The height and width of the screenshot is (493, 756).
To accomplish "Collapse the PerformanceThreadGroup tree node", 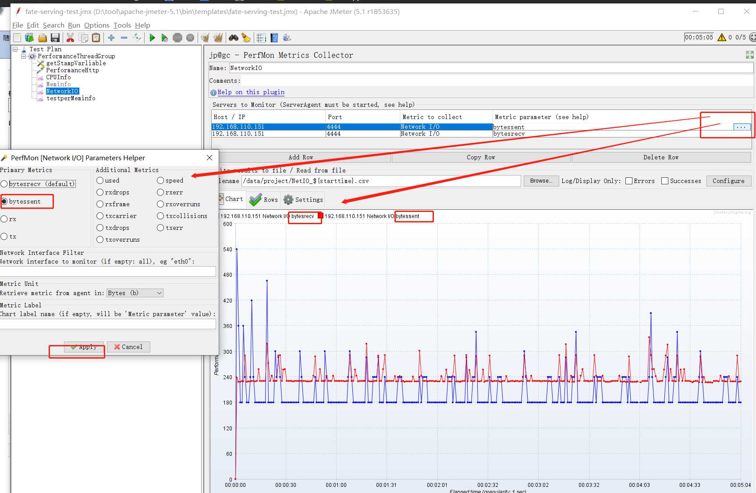I will 24,56.
